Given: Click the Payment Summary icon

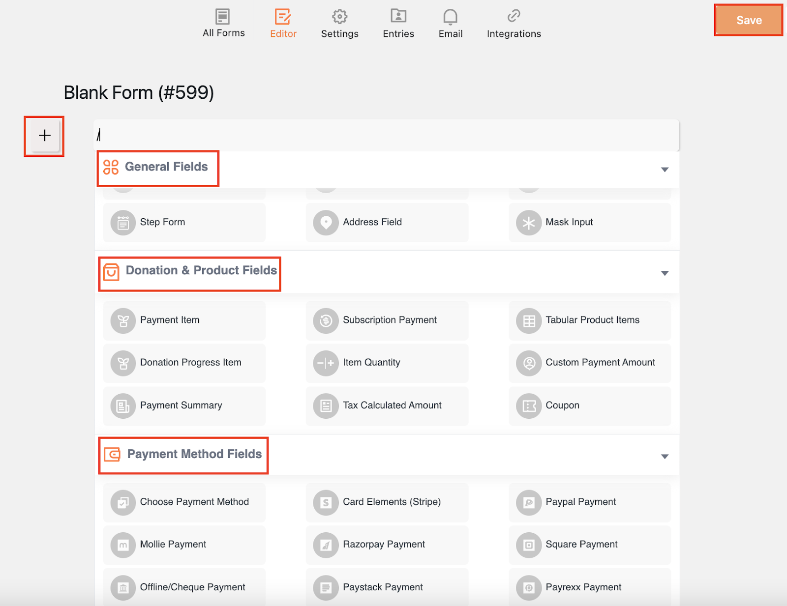Looking at the screenshot, I should click(x=123, y=406).
